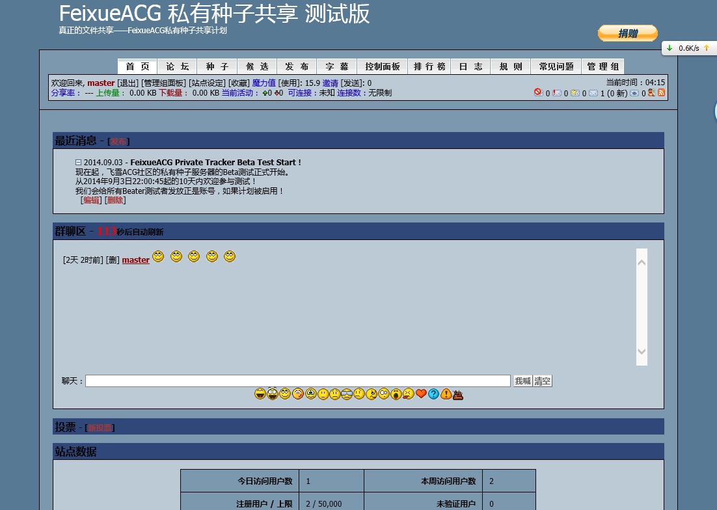Open the 规则 rules tab

point(510,66)
